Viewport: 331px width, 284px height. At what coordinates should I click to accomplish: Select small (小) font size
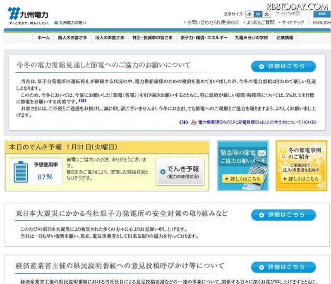249,14
